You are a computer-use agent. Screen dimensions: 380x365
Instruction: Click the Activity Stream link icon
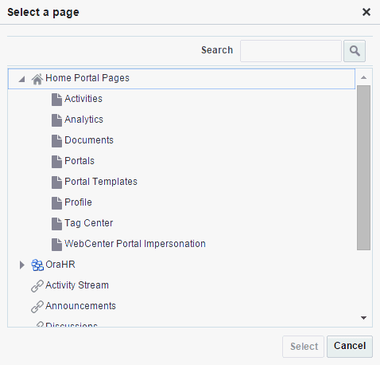tap(37, 286)
